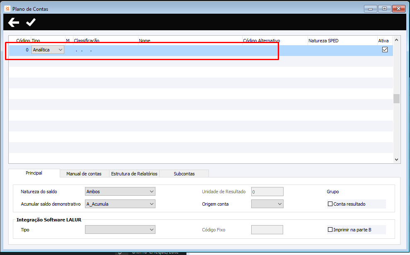
Task: Maximize the Plano de Contas window
Action: (x=384, y=9)
